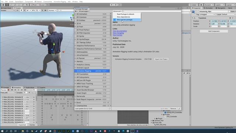Open the Collab dropdown
This screenshot has width=236, height=133.
click(193, 5)
